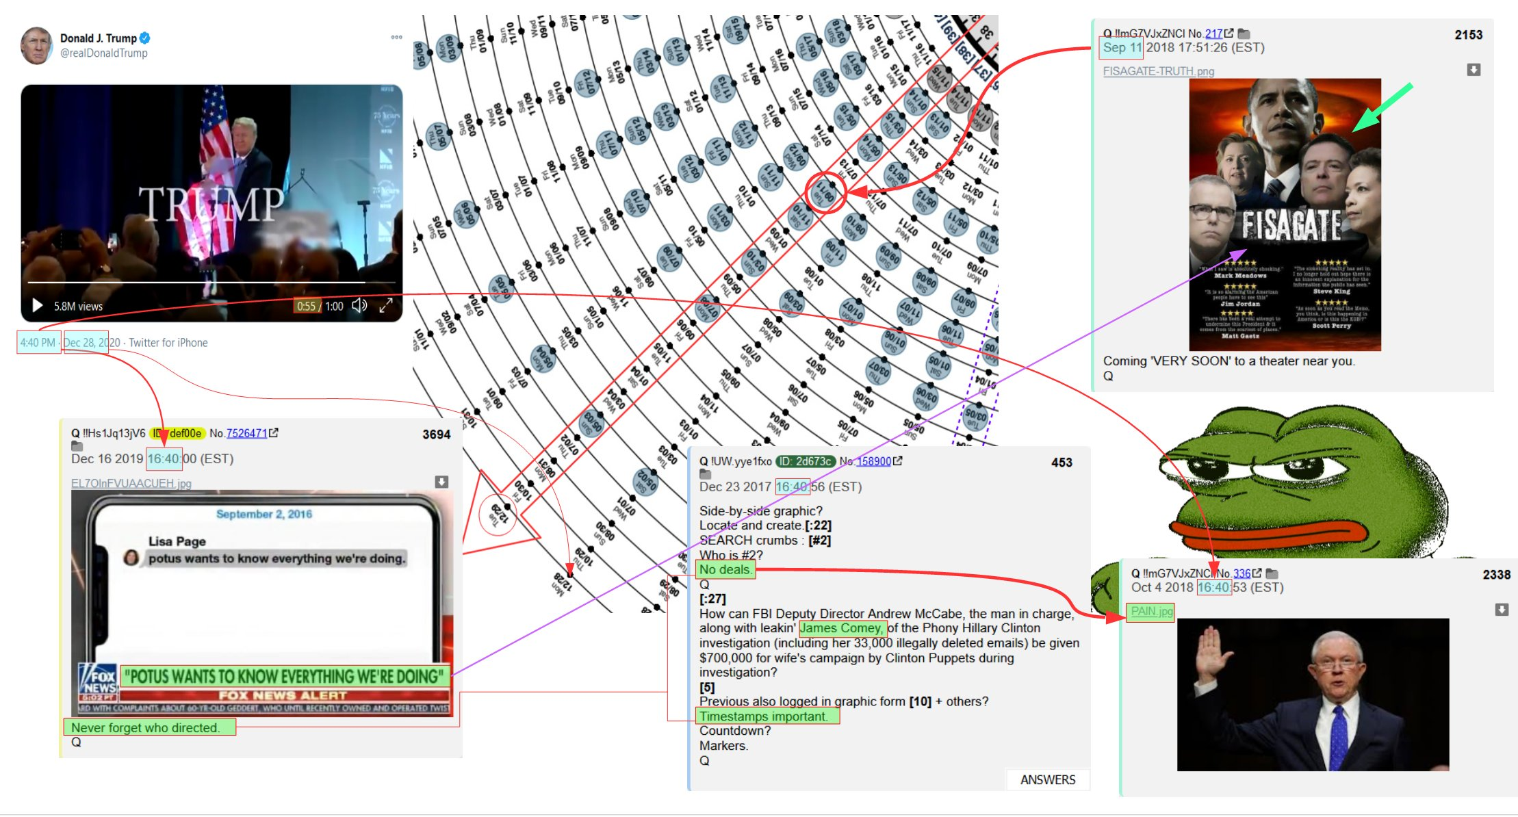Click the folder icon in post 2338
Screen dimensions: 1518x817
pos(1272,573)
